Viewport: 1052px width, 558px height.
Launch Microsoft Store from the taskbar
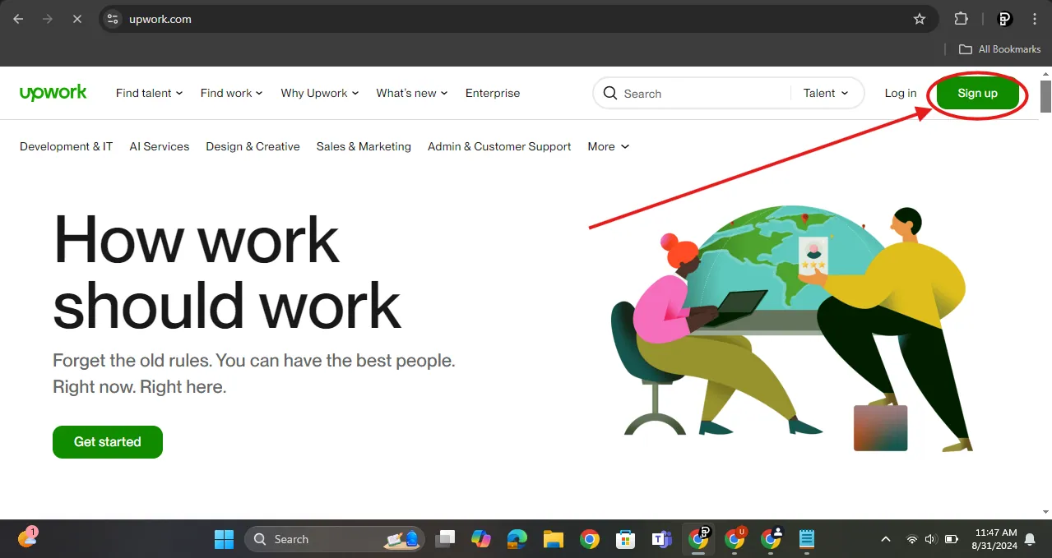625,538
